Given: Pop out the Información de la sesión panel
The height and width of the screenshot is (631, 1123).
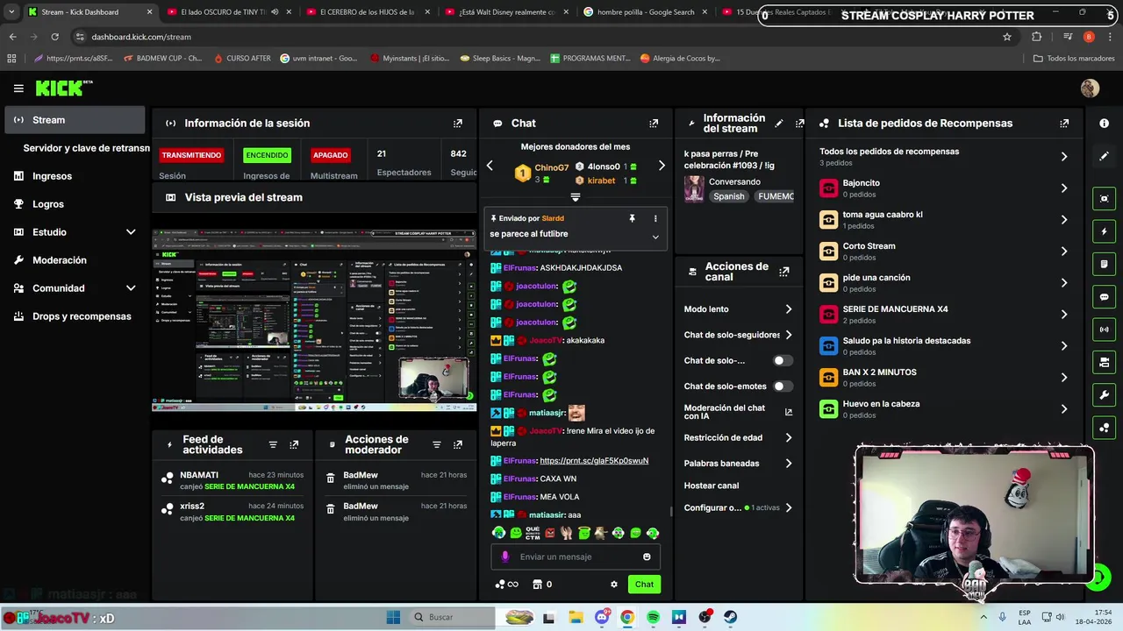Looking at the screenshot, I should [458, 124].
